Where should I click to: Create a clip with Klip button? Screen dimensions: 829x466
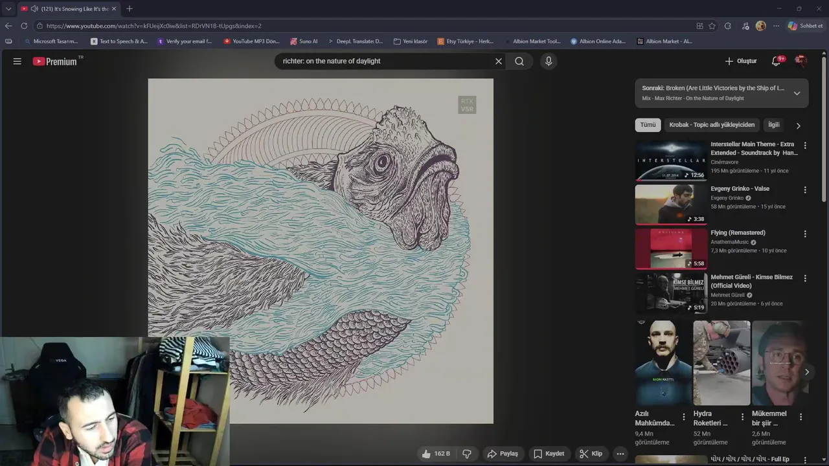coord(591,454)
